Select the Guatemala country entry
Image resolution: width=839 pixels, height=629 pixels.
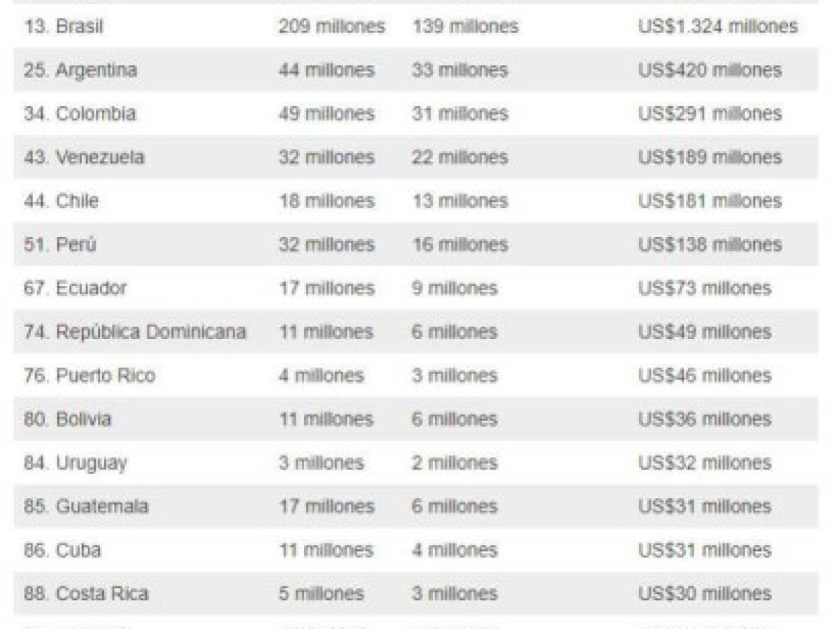point(86,507)
